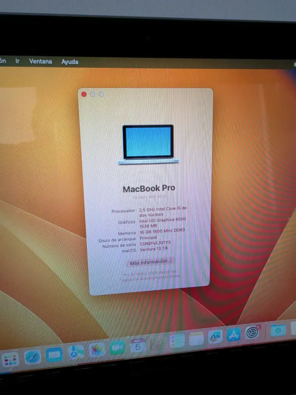Open the Mail app in the Dock
Viewport: 296px width, 395px height.
[54, 354]
